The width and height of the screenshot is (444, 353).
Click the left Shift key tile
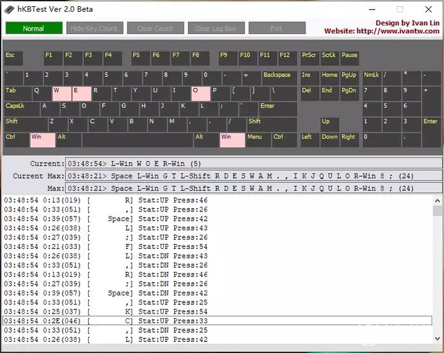[26, 125]
